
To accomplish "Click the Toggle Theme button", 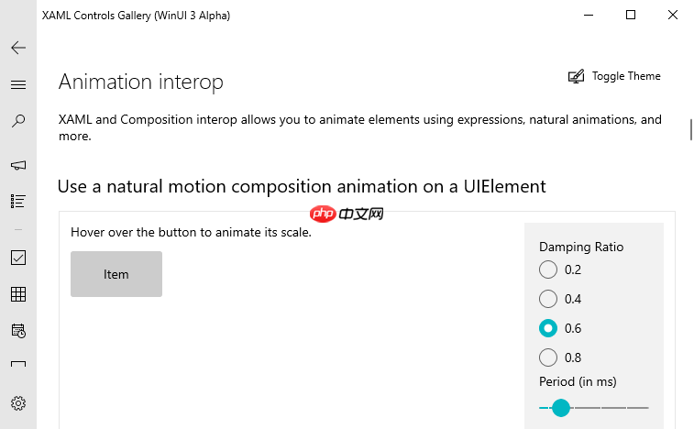I will coord(614,77).
